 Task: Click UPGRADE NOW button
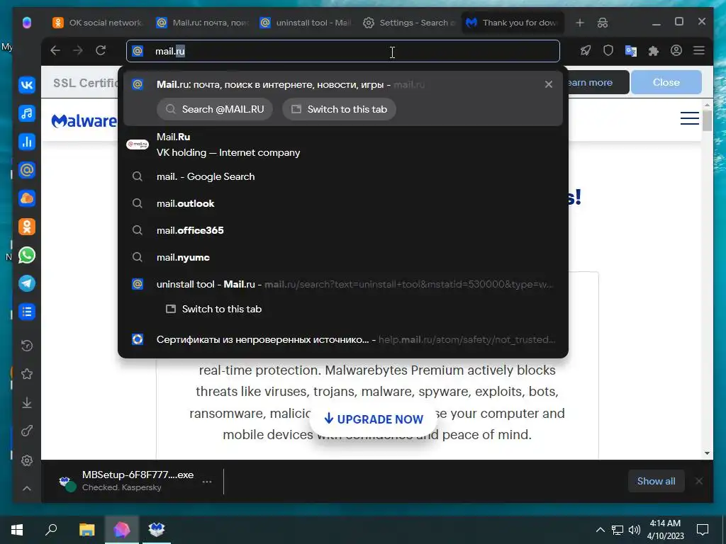click(x=373, y=419)
